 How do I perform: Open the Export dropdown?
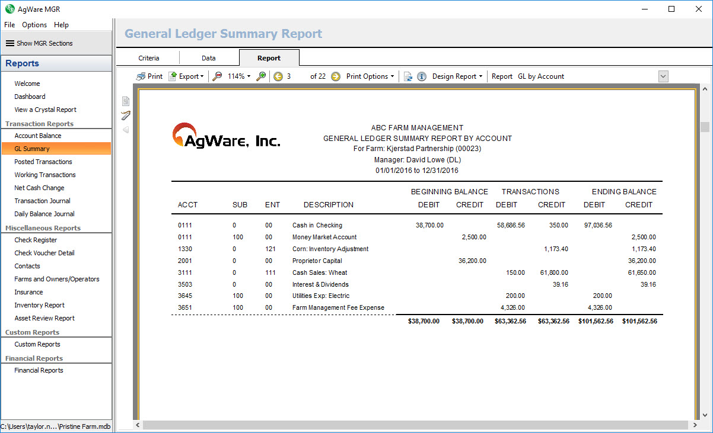click(x=186, y=76)
